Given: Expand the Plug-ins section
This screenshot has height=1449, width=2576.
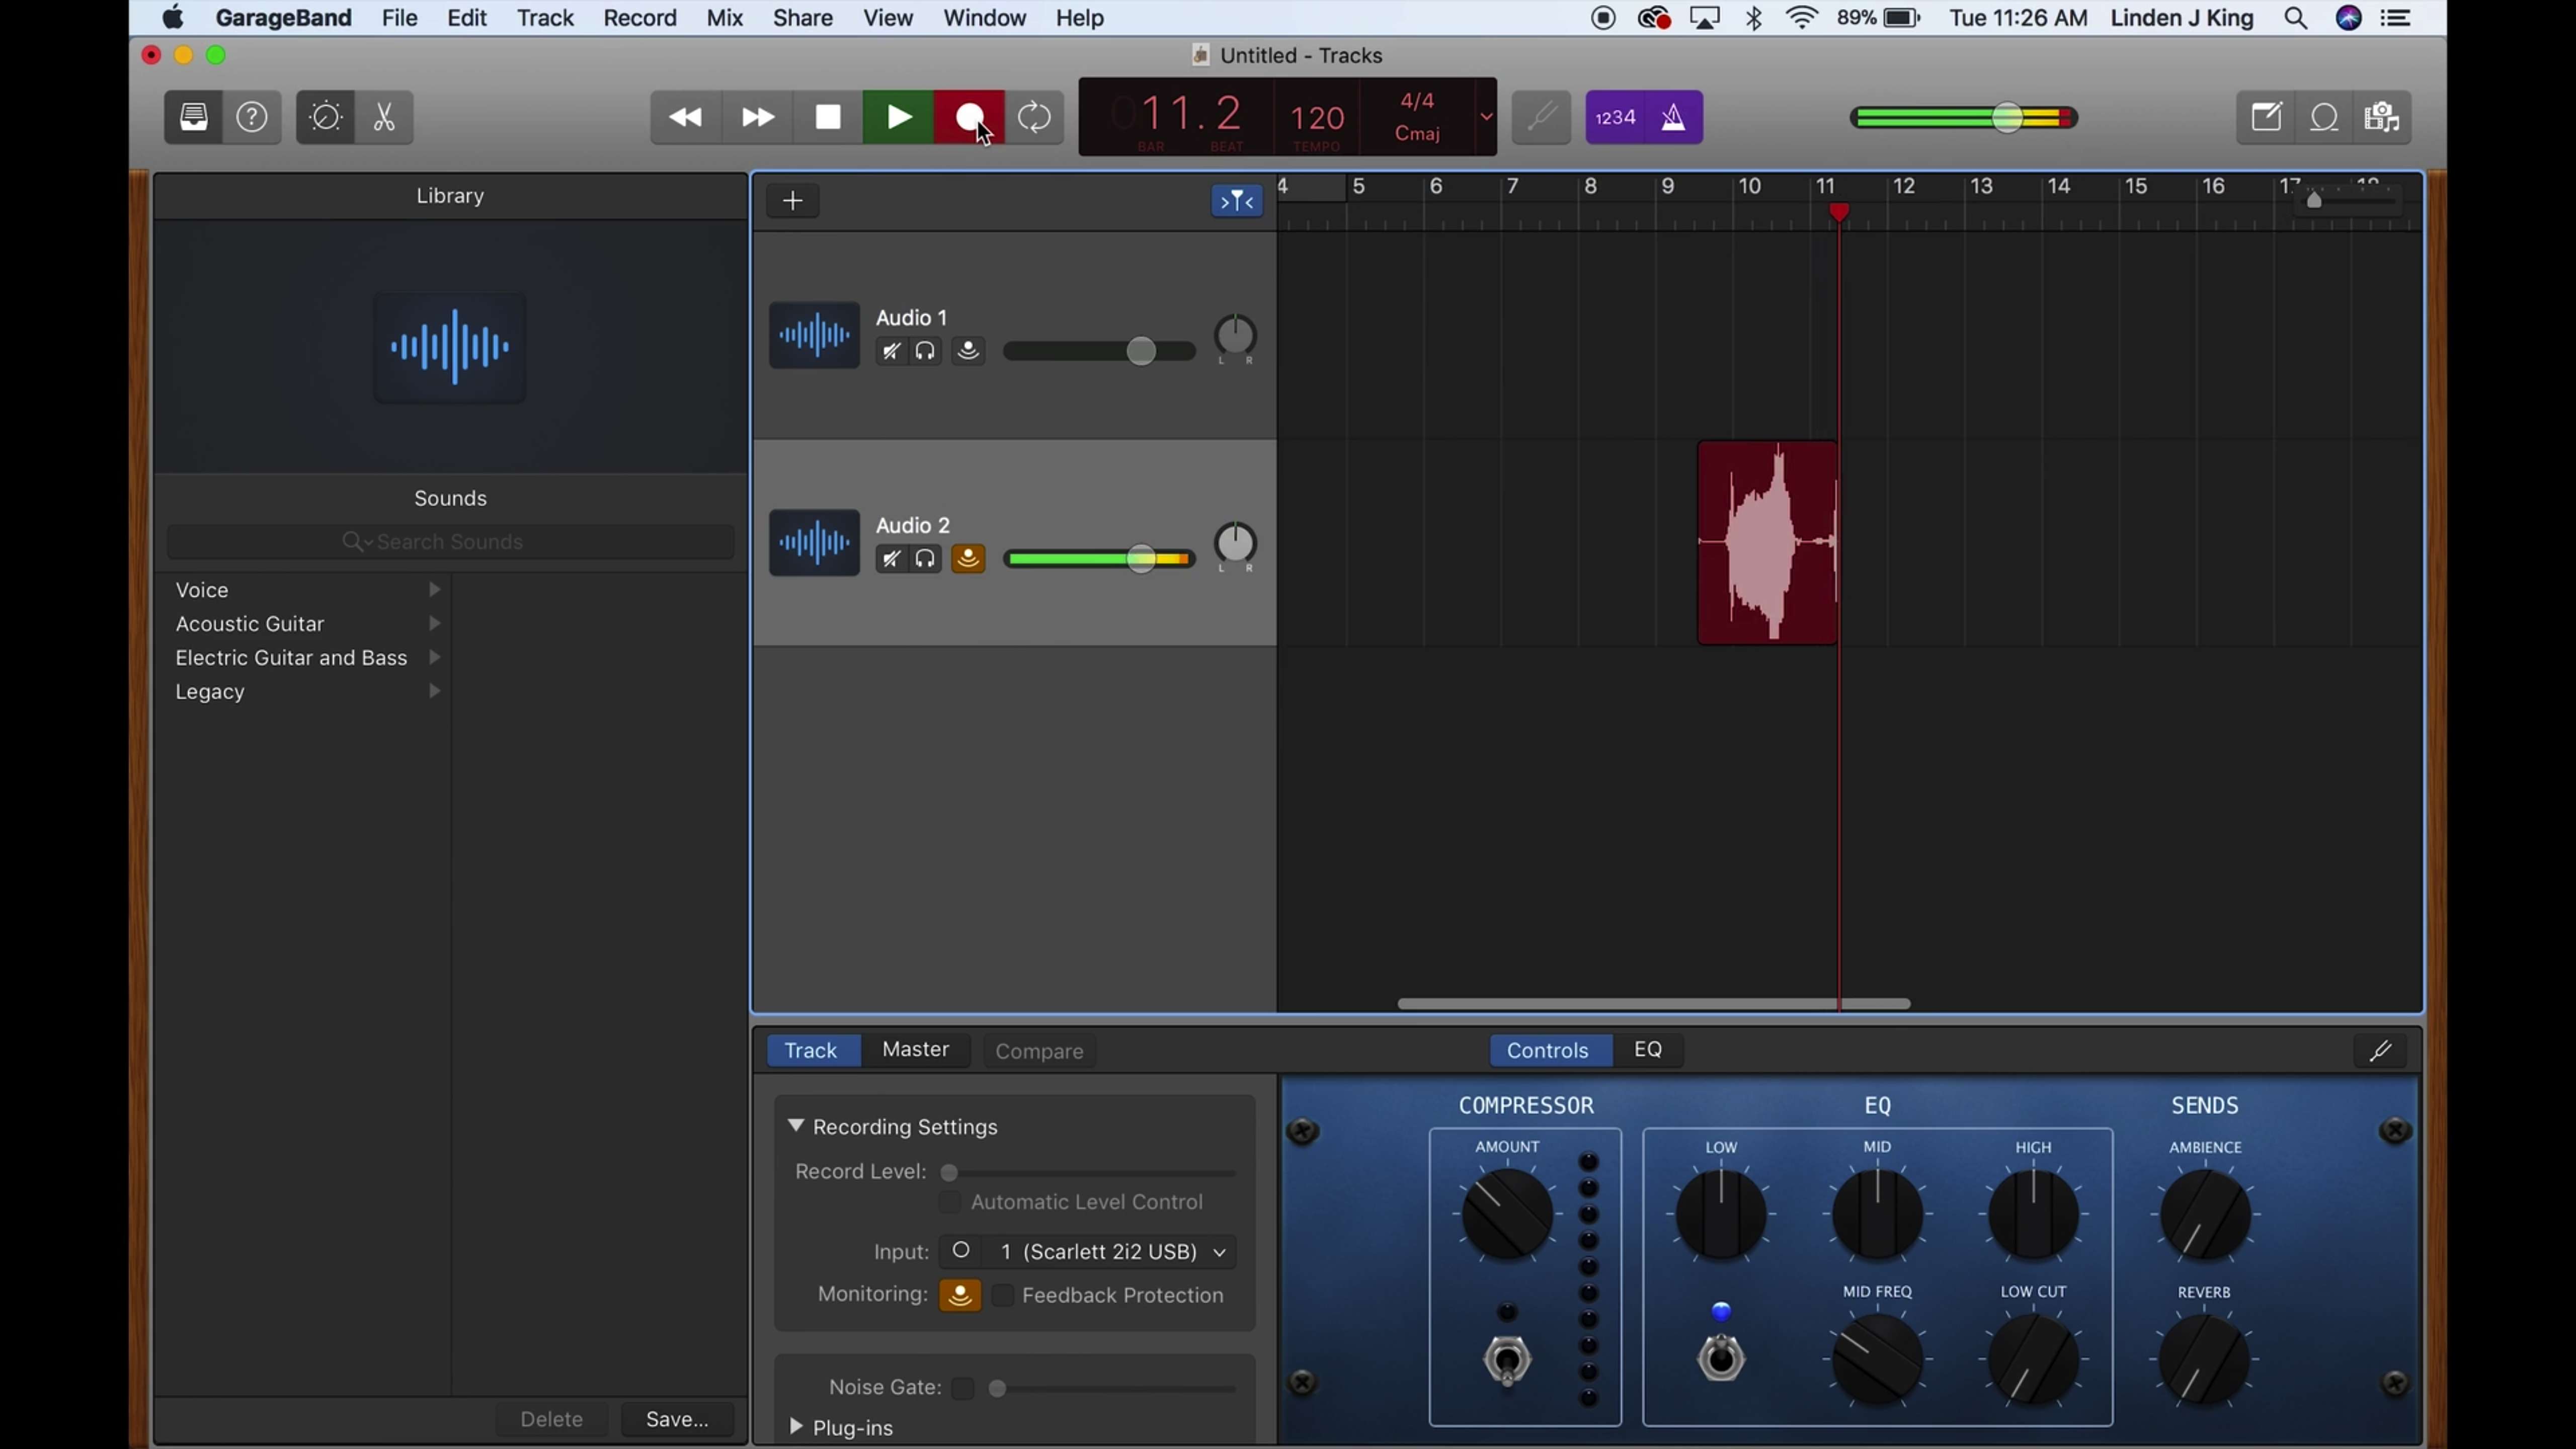Looking at the screenshot, I should point(796,1428).
